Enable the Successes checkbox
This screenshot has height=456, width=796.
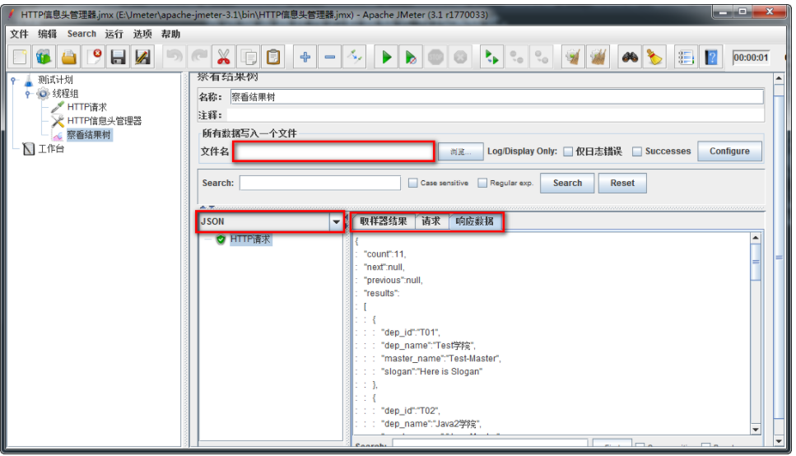637,151
